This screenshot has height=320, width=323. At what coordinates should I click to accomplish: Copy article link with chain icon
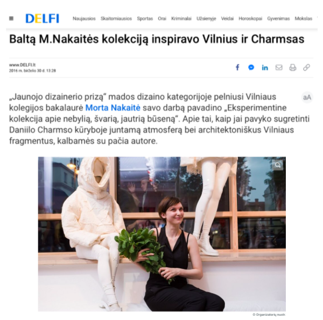(306, 67)
